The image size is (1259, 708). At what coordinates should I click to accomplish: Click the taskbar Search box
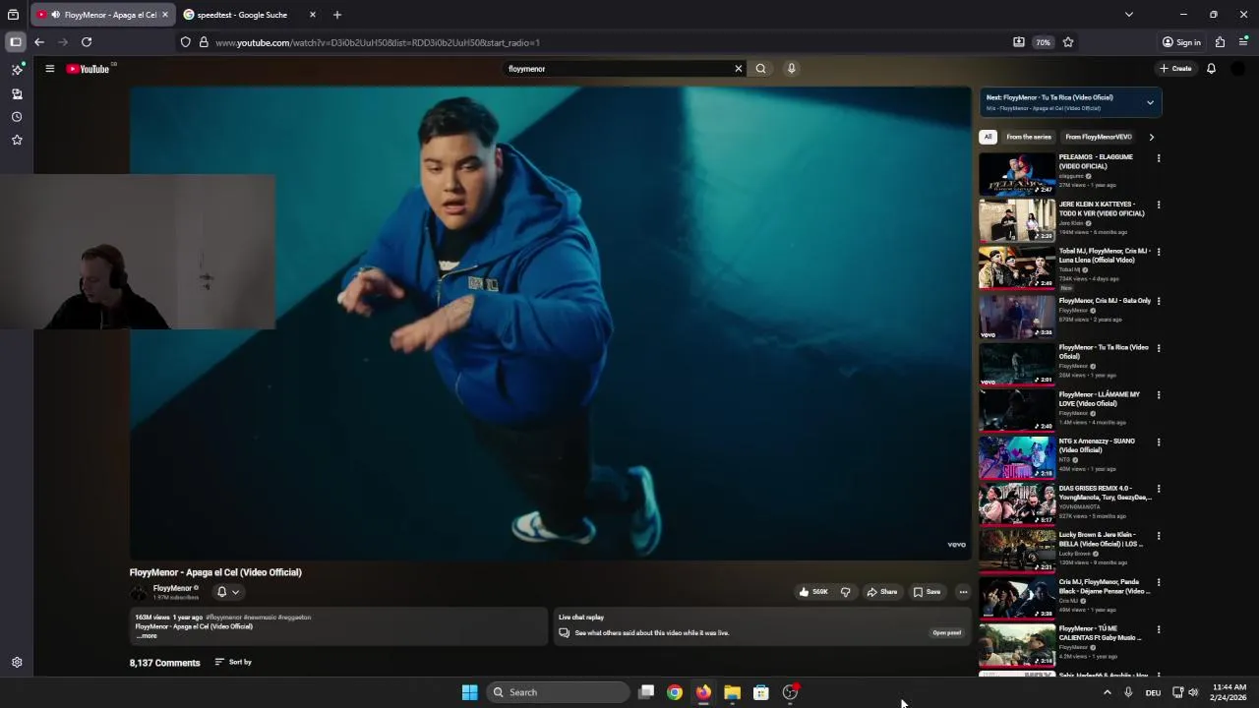pos(558,692)
